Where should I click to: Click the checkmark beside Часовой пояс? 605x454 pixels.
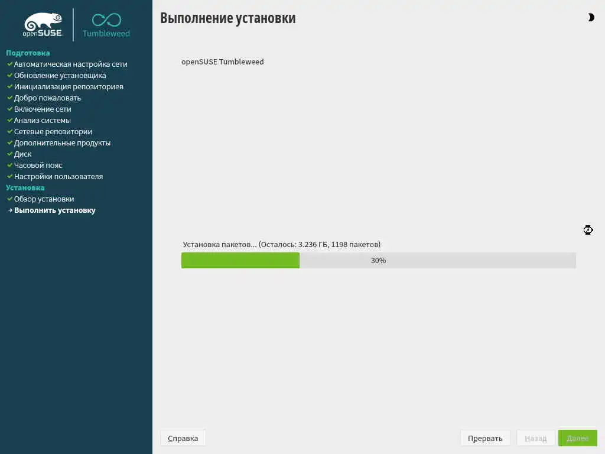[10, 165]
